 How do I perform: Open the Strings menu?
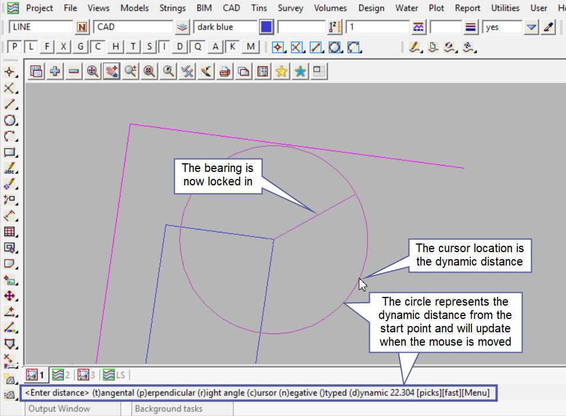[174, 8]
